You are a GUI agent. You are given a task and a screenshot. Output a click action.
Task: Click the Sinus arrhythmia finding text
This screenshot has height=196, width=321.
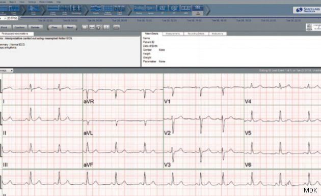(x=8, y=48)
